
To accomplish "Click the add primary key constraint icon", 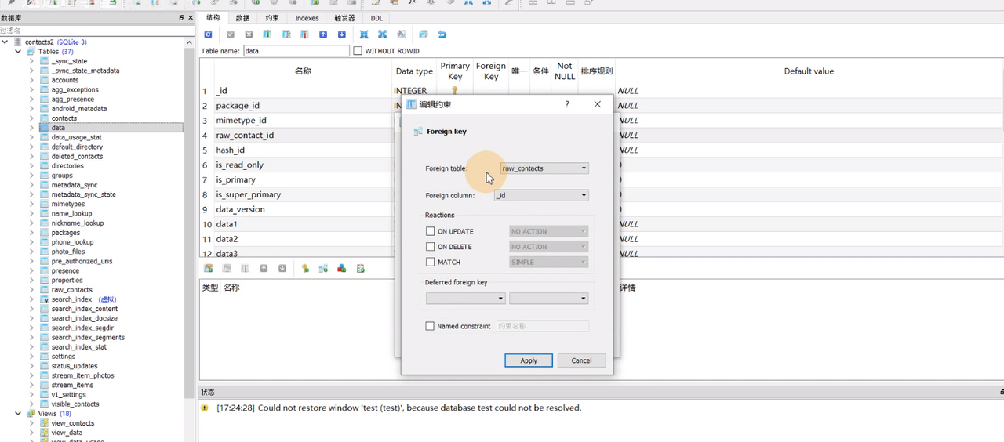I will tap(304, 269).
